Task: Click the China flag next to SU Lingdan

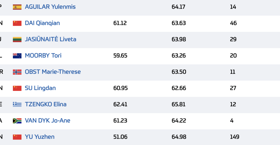Action: (x=17, y=88)
